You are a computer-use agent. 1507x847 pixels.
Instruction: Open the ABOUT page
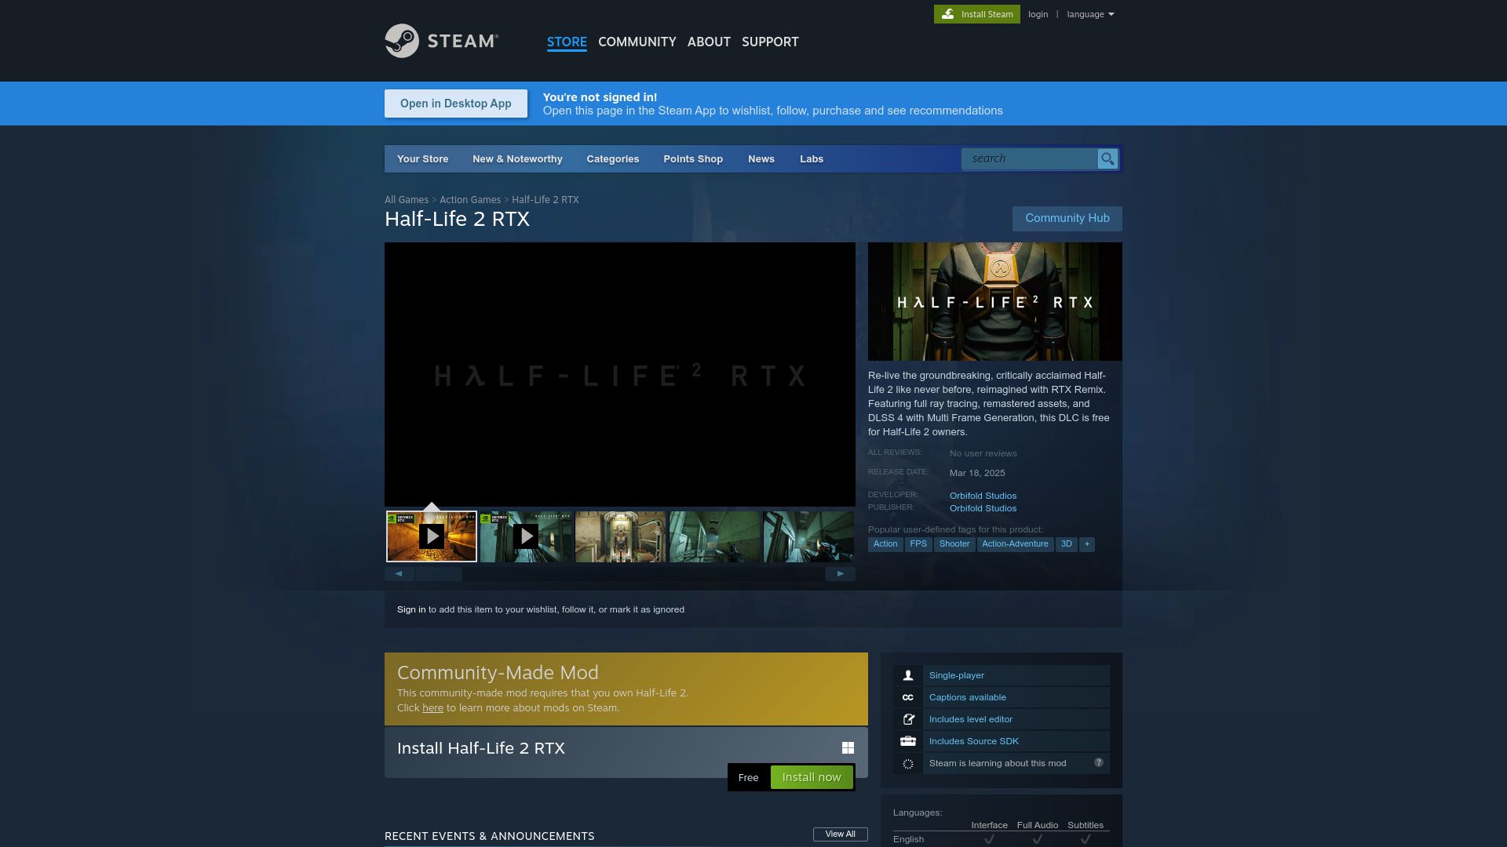[709, 42]
